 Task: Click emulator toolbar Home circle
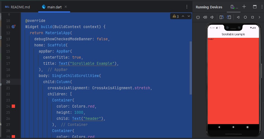point(245,17)
